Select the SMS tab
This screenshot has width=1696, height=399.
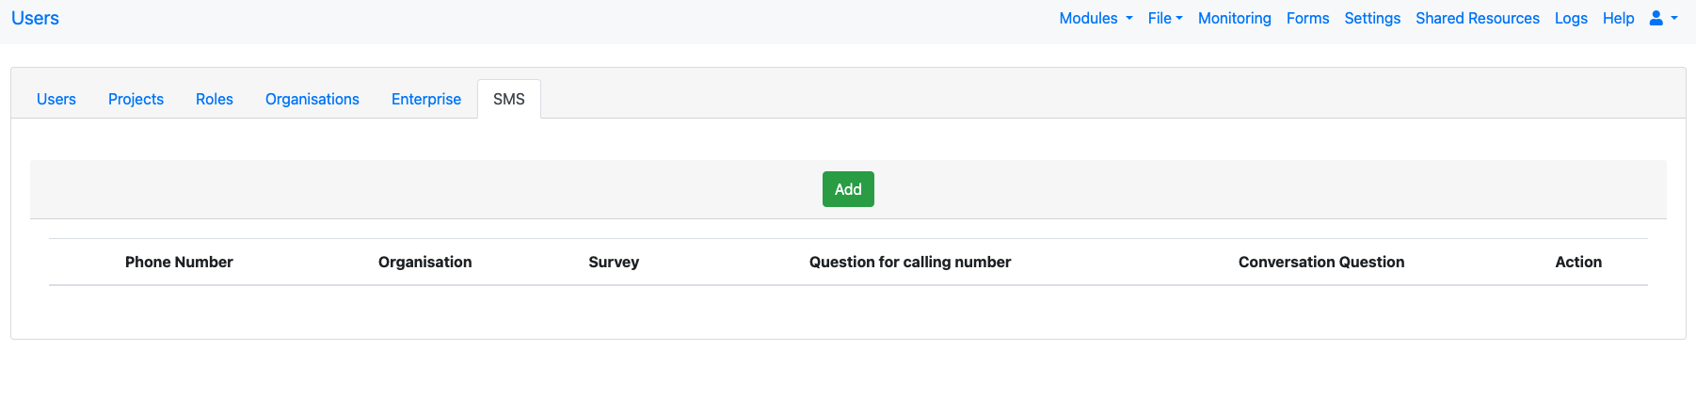509,99
